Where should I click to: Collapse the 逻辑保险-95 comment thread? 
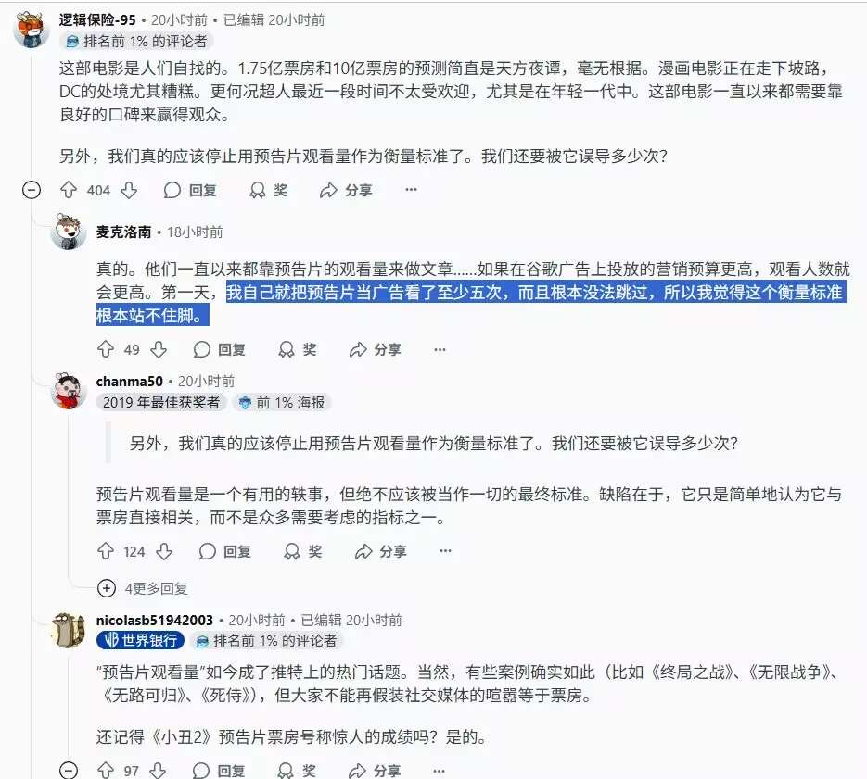point(32,190)
